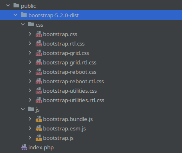
Task: Collapse the bootstrap-5.2.0-dist folder chevron
Action: 16,15
